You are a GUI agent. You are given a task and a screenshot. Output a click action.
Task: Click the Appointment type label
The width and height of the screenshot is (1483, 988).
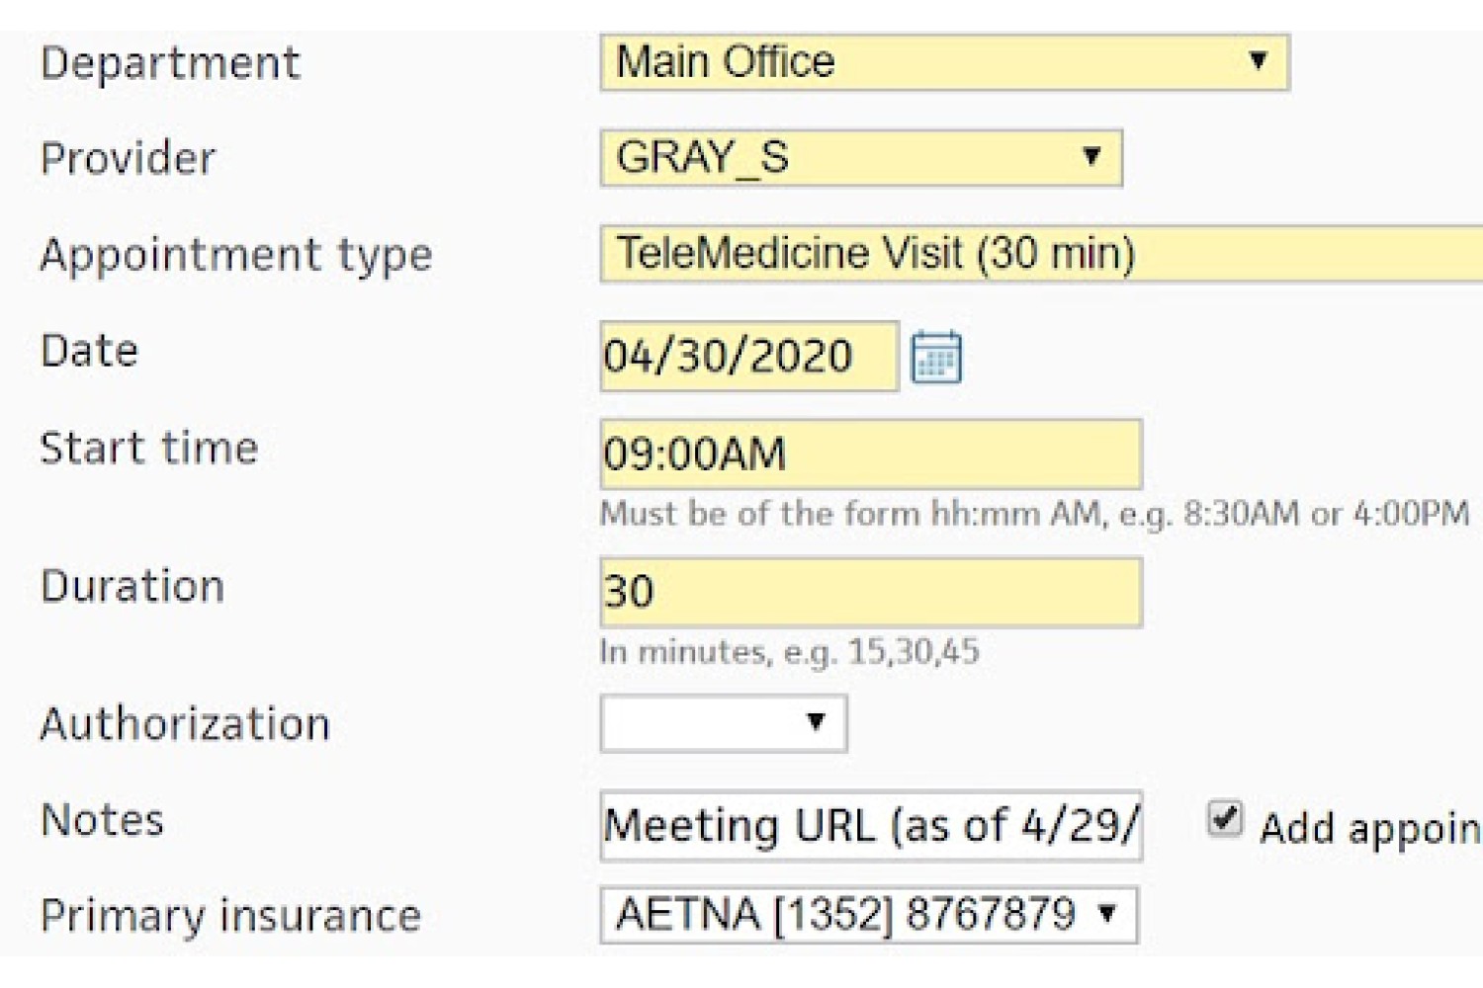point(236,256)
